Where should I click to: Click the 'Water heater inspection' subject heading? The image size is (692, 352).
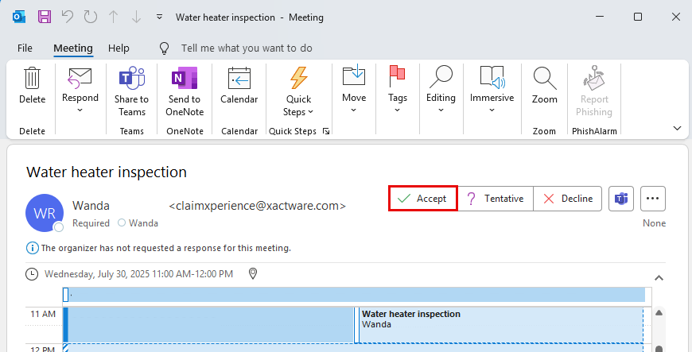pos(107,172)
